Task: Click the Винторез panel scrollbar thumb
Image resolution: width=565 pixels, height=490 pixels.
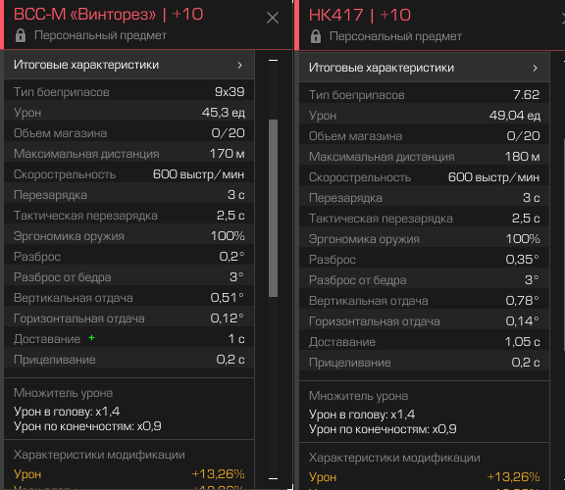Action: click(x=273, y=208)
